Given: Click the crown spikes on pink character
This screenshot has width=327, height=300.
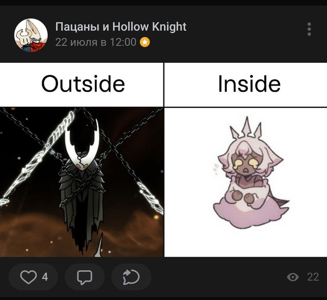Looking at the screenshot, I should pos(246,127).
